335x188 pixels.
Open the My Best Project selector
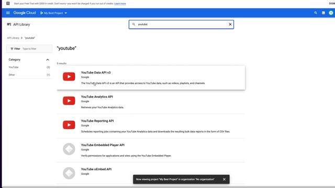[x=53, y=13]
